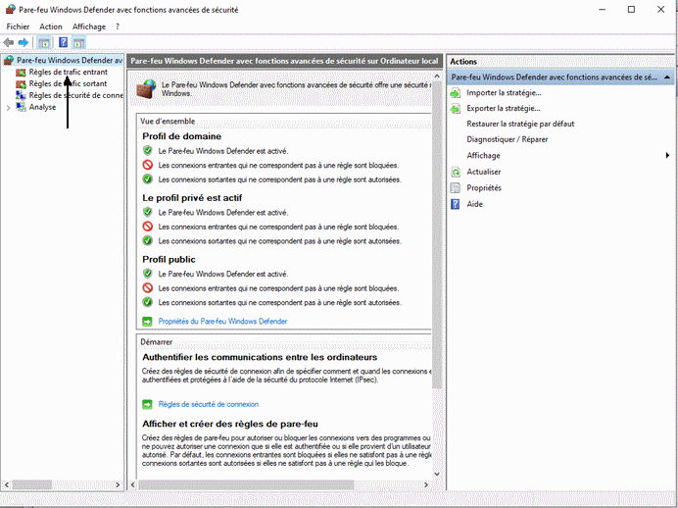
Task: Open Règles de sécurité de connexion link
Action: (209, 404)
